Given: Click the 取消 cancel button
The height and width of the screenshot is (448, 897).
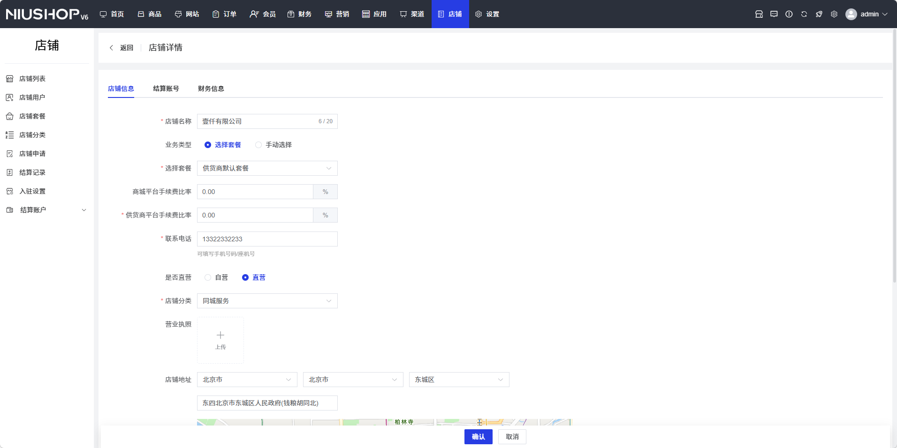Looking at the screenshot, I should tap(512, 437).
